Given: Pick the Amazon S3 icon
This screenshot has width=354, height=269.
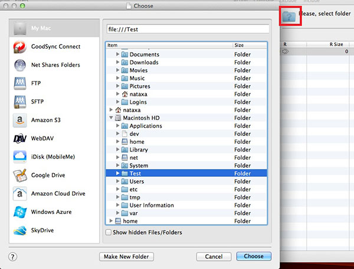Looking at the screenshot, I should tap(20, 120).
